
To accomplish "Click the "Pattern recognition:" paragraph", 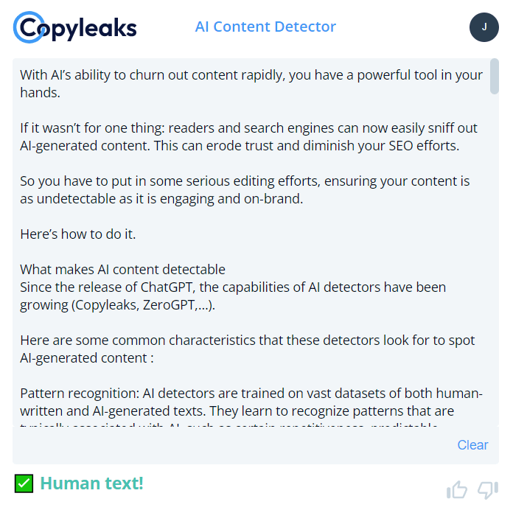I will pos(251,402).
